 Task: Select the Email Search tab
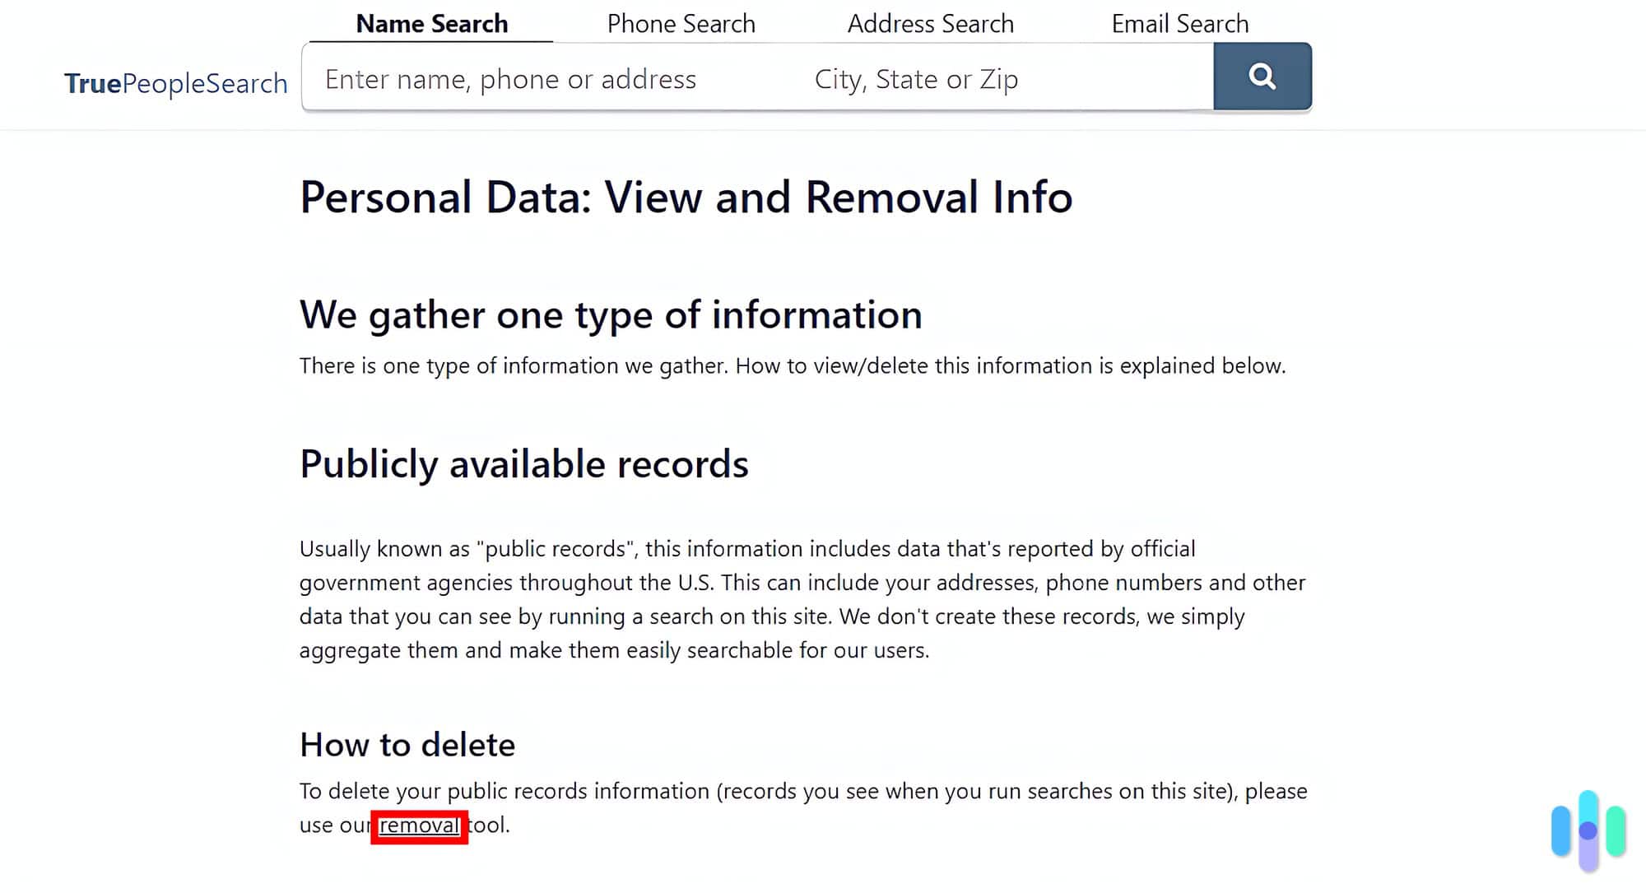click(x=1180, y=23)
